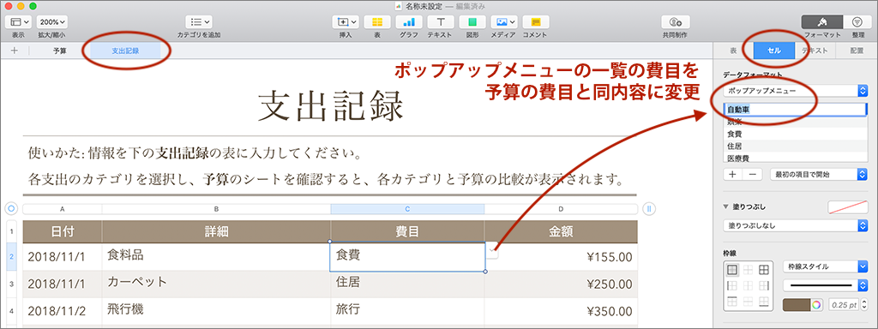Open the メディア media menu
The height and width of the screenshot is (329, 878).
click(504, 21)
